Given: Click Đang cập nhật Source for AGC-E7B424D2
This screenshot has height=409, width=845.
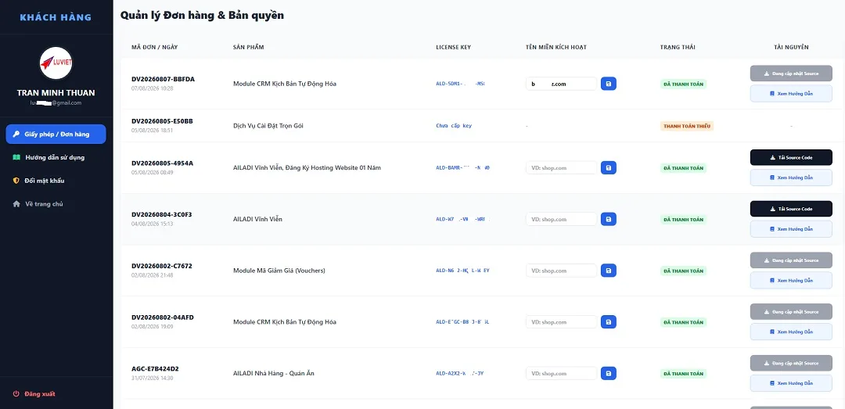Looking at the screenshot, I should (x=791, y=363).
